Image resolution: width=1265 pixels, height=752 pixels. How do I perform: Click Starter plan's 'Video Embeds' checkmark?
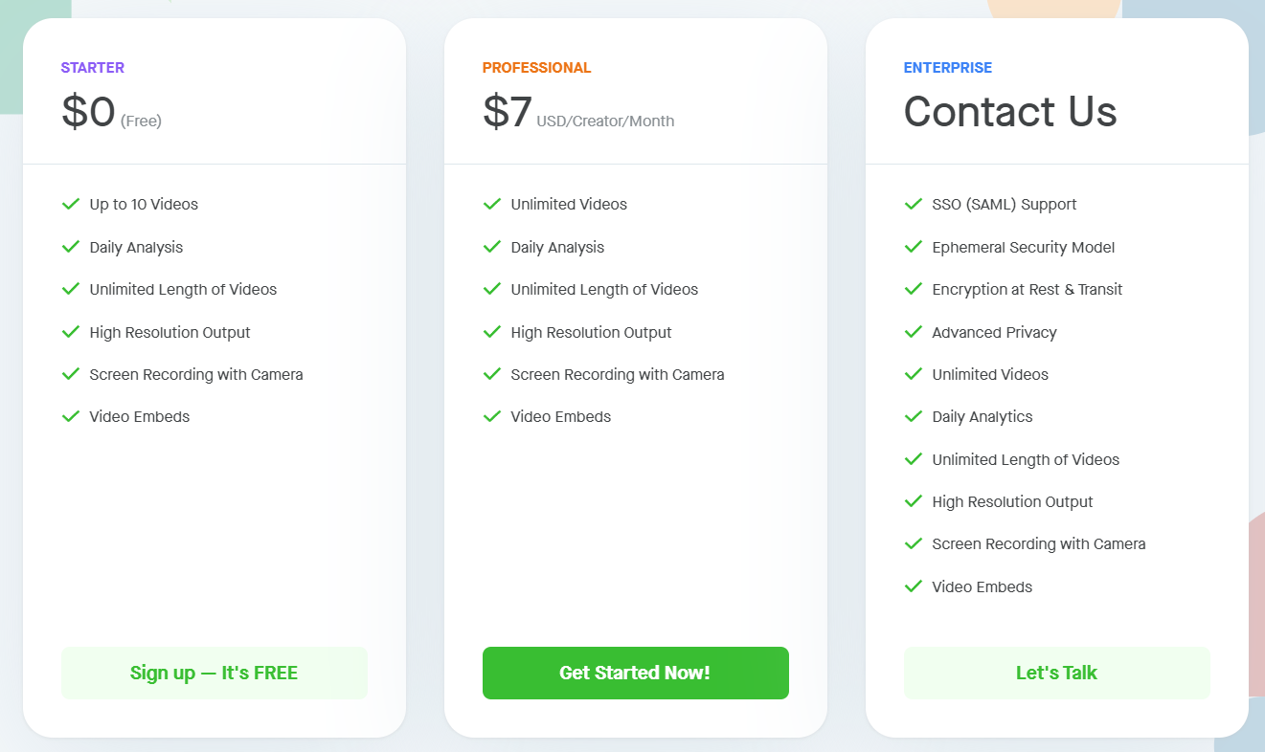[x=70, y=416]
